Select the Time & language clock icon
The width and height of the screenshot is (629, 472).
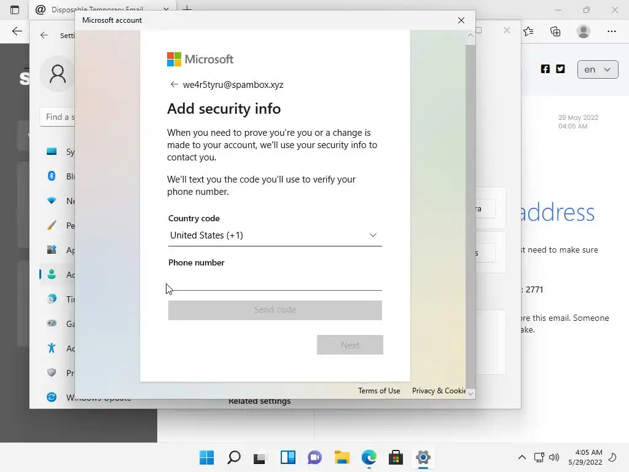click(x=52, y=299)
